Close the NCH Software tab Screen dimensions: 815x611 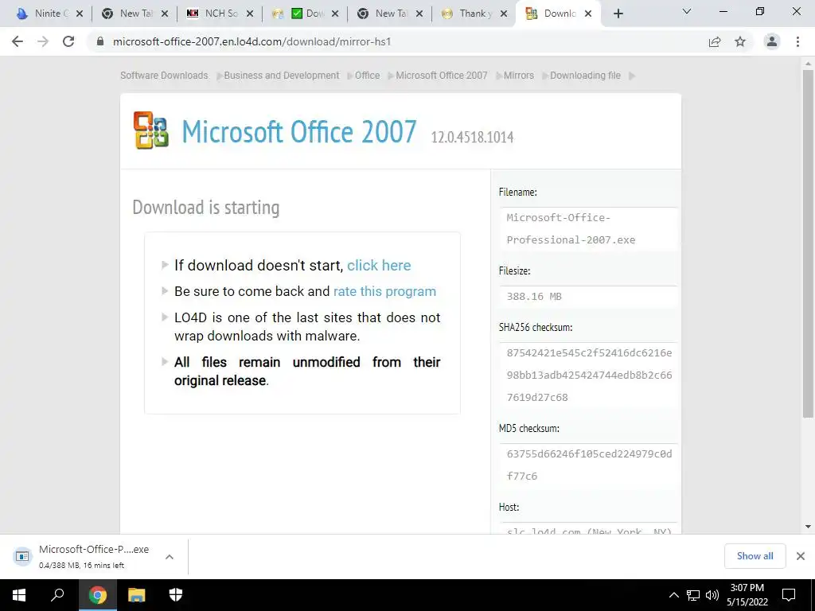point(250,14)
